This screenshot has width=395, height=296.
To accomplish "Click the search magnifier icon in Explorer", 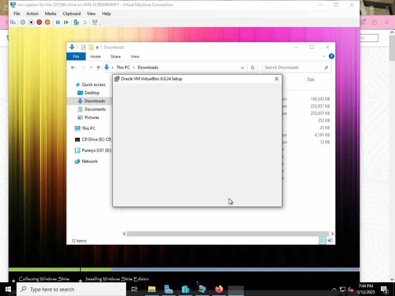I will 326,67.
